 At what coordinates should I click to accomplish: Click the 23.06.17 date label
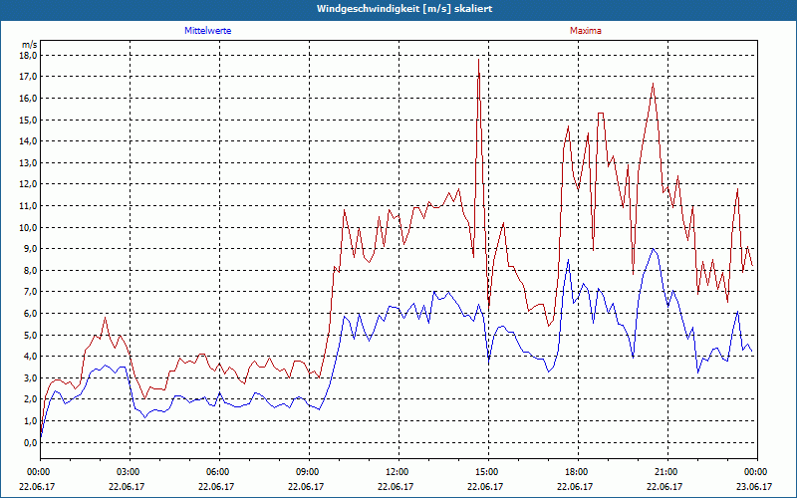pyautogui.click(x=754, y=486)
